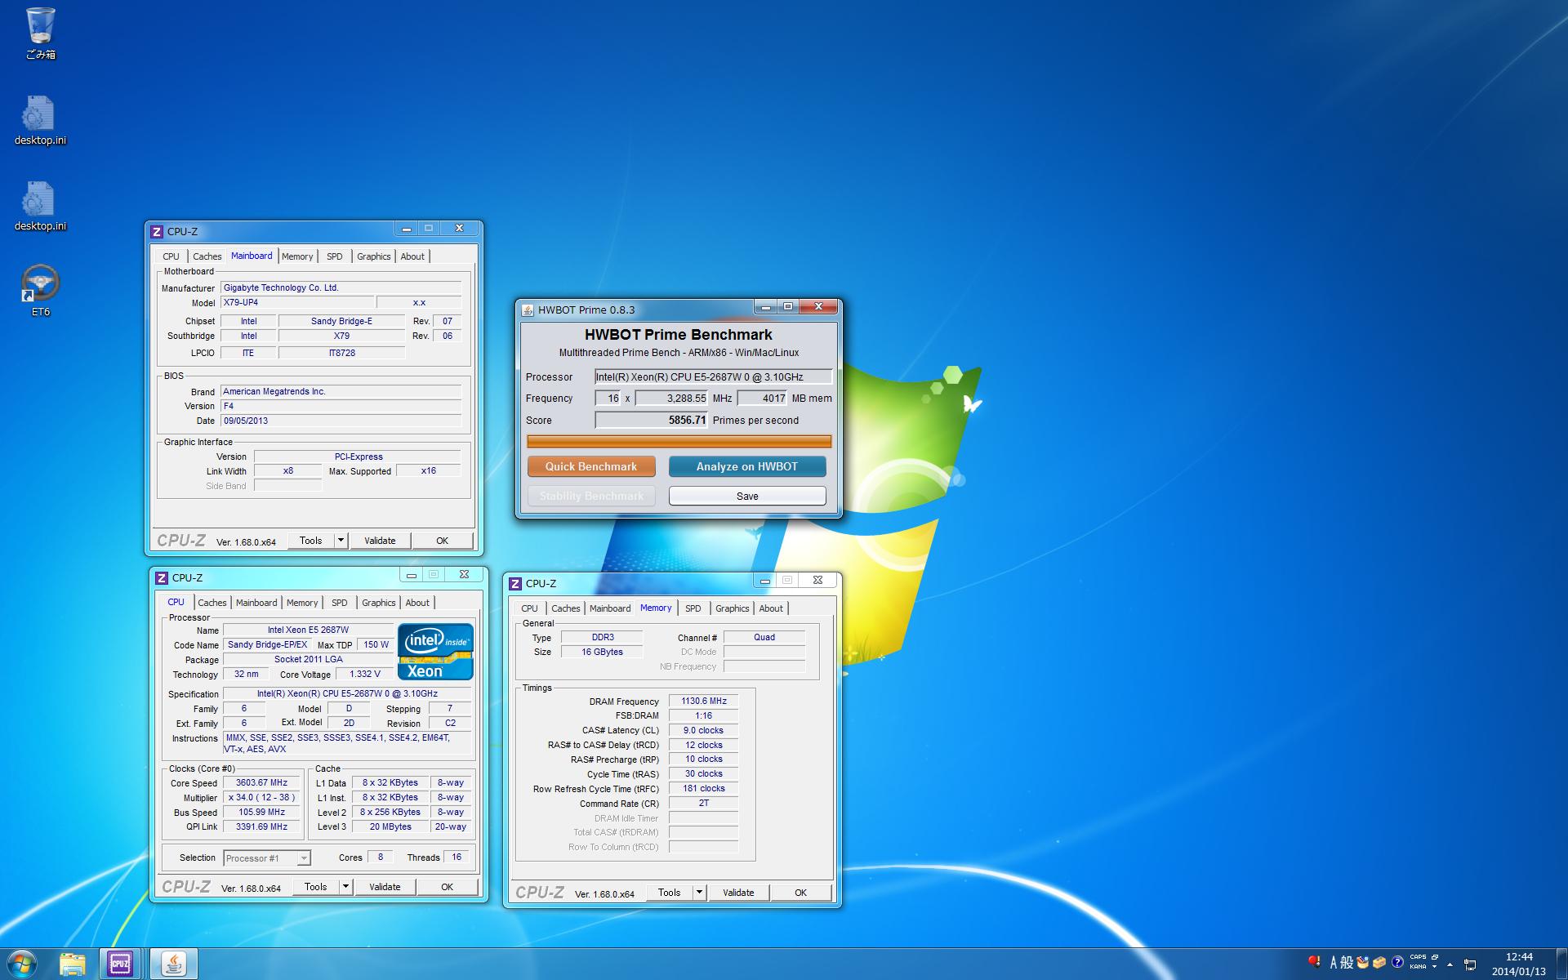This screenshot has height=980, width=1568.
Task: Open Windows Explorer from taskbar
Action: click(73, 964)
